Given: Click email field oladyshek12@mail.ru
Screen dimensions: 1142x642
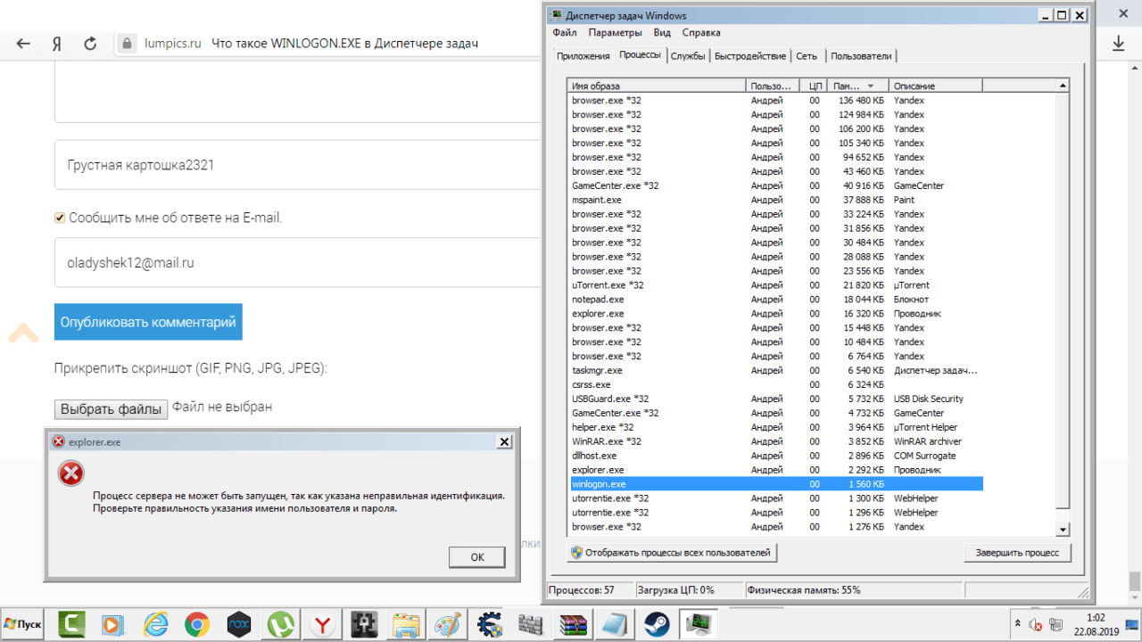Looking at the screenshot, I should click(298, 263).
